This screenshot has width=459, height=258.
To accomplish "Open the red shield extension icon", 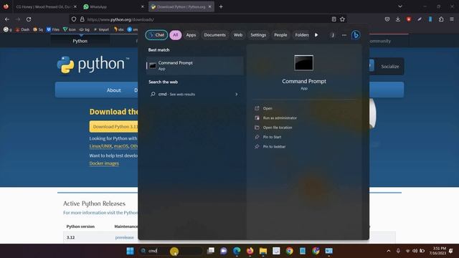I will point(409,19).
